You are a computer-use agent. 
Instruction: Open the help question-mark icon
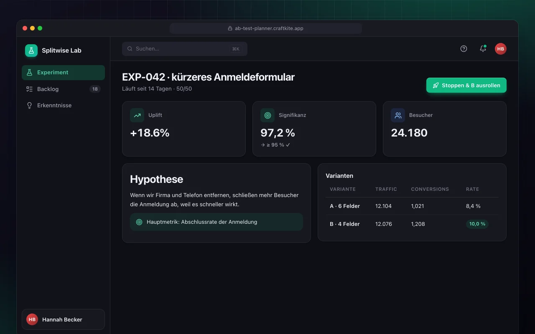point(464,48)
